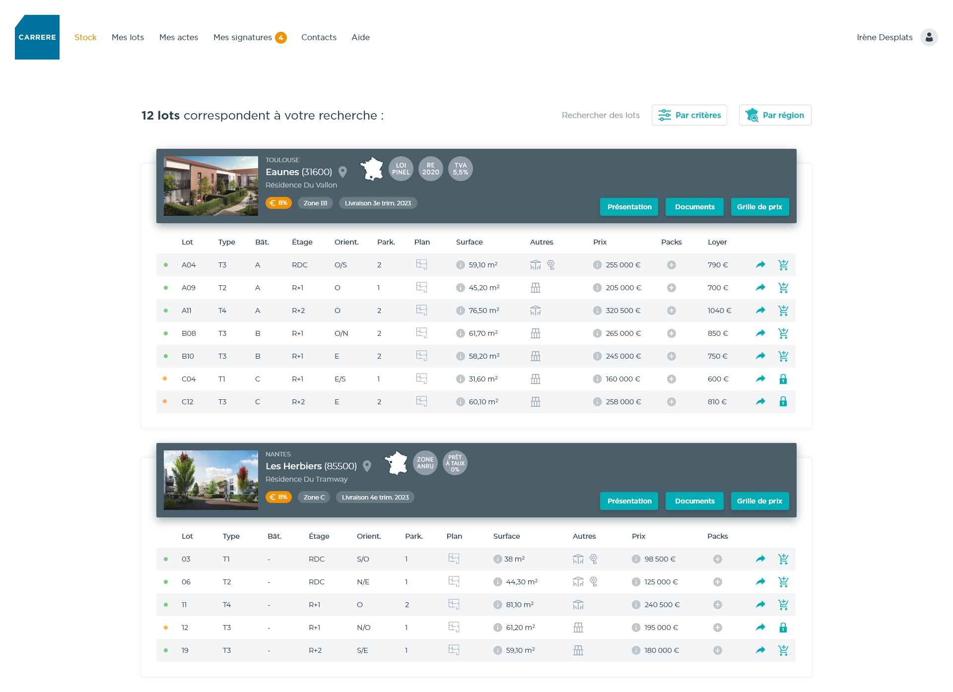Go to Mes lots menu
Image resolution: width=953 pixels, height=692 pixels.
click(x=128, y=37)
